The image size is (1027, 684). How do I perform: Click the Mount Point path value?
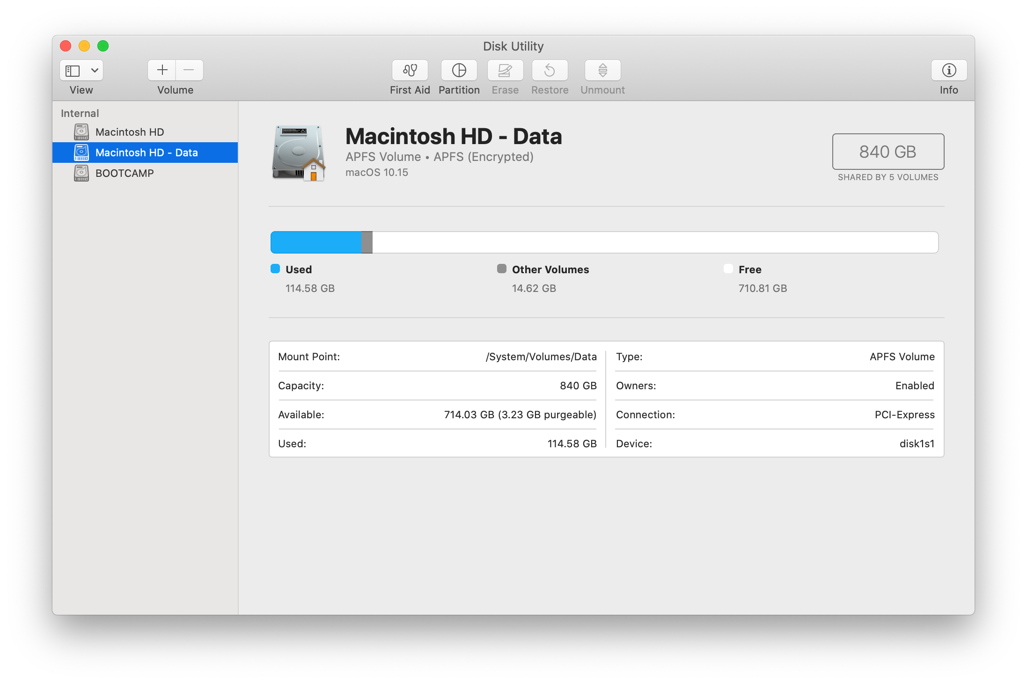click(541, 357)
